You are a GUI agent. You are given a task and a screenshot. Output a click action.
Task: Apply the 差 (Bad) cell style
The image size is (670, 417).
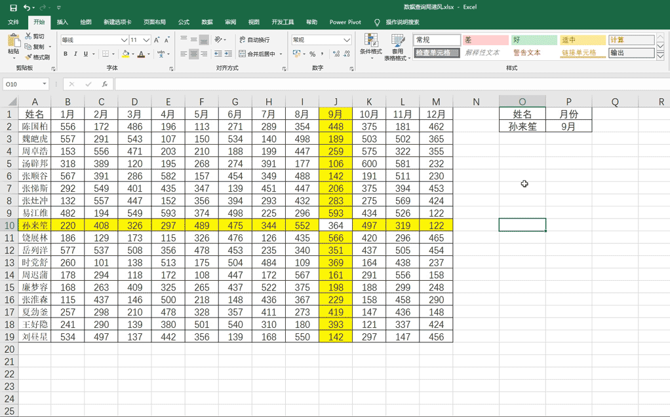click(x=485, y=40)
